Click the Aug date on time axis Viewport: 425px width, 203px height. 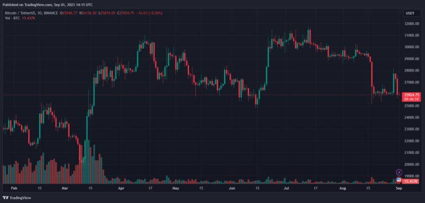342,188
